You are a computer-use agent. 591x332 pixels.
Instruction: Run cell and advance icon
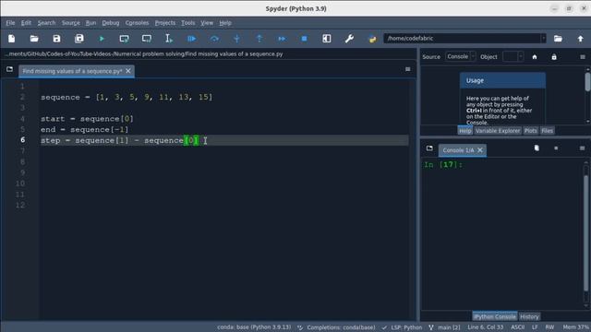pos(147,39)
